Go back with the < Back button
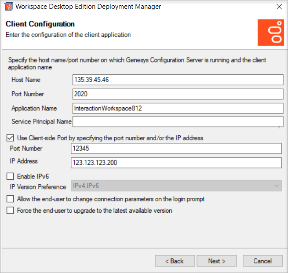 tap(175, 261)
